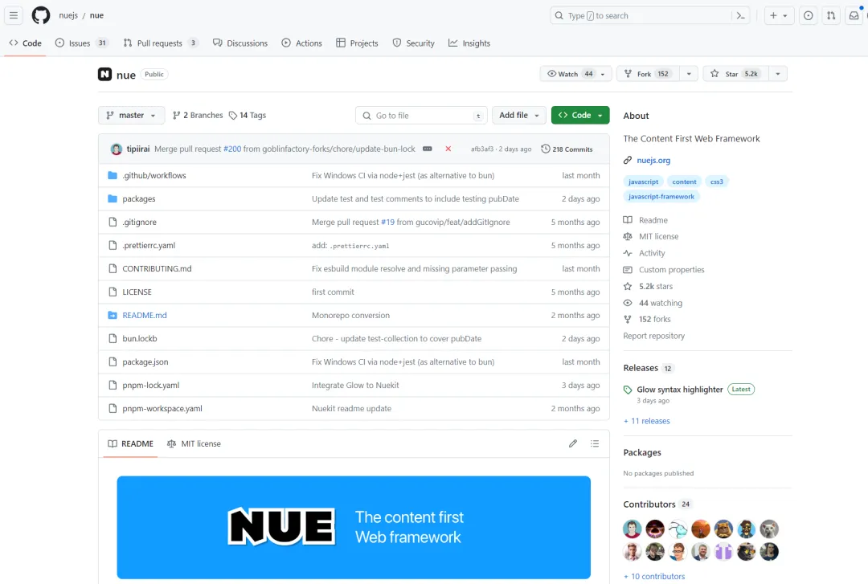868x584 pixels.
Task: Open the README outline list icon
Action: coord(595,443)
